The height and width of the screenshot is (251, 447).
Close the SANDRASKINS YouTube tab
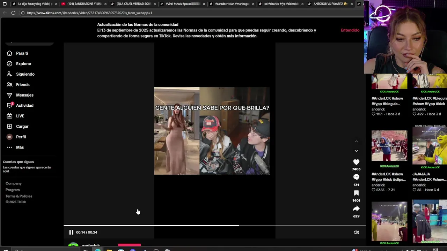[x=105, y=4]
